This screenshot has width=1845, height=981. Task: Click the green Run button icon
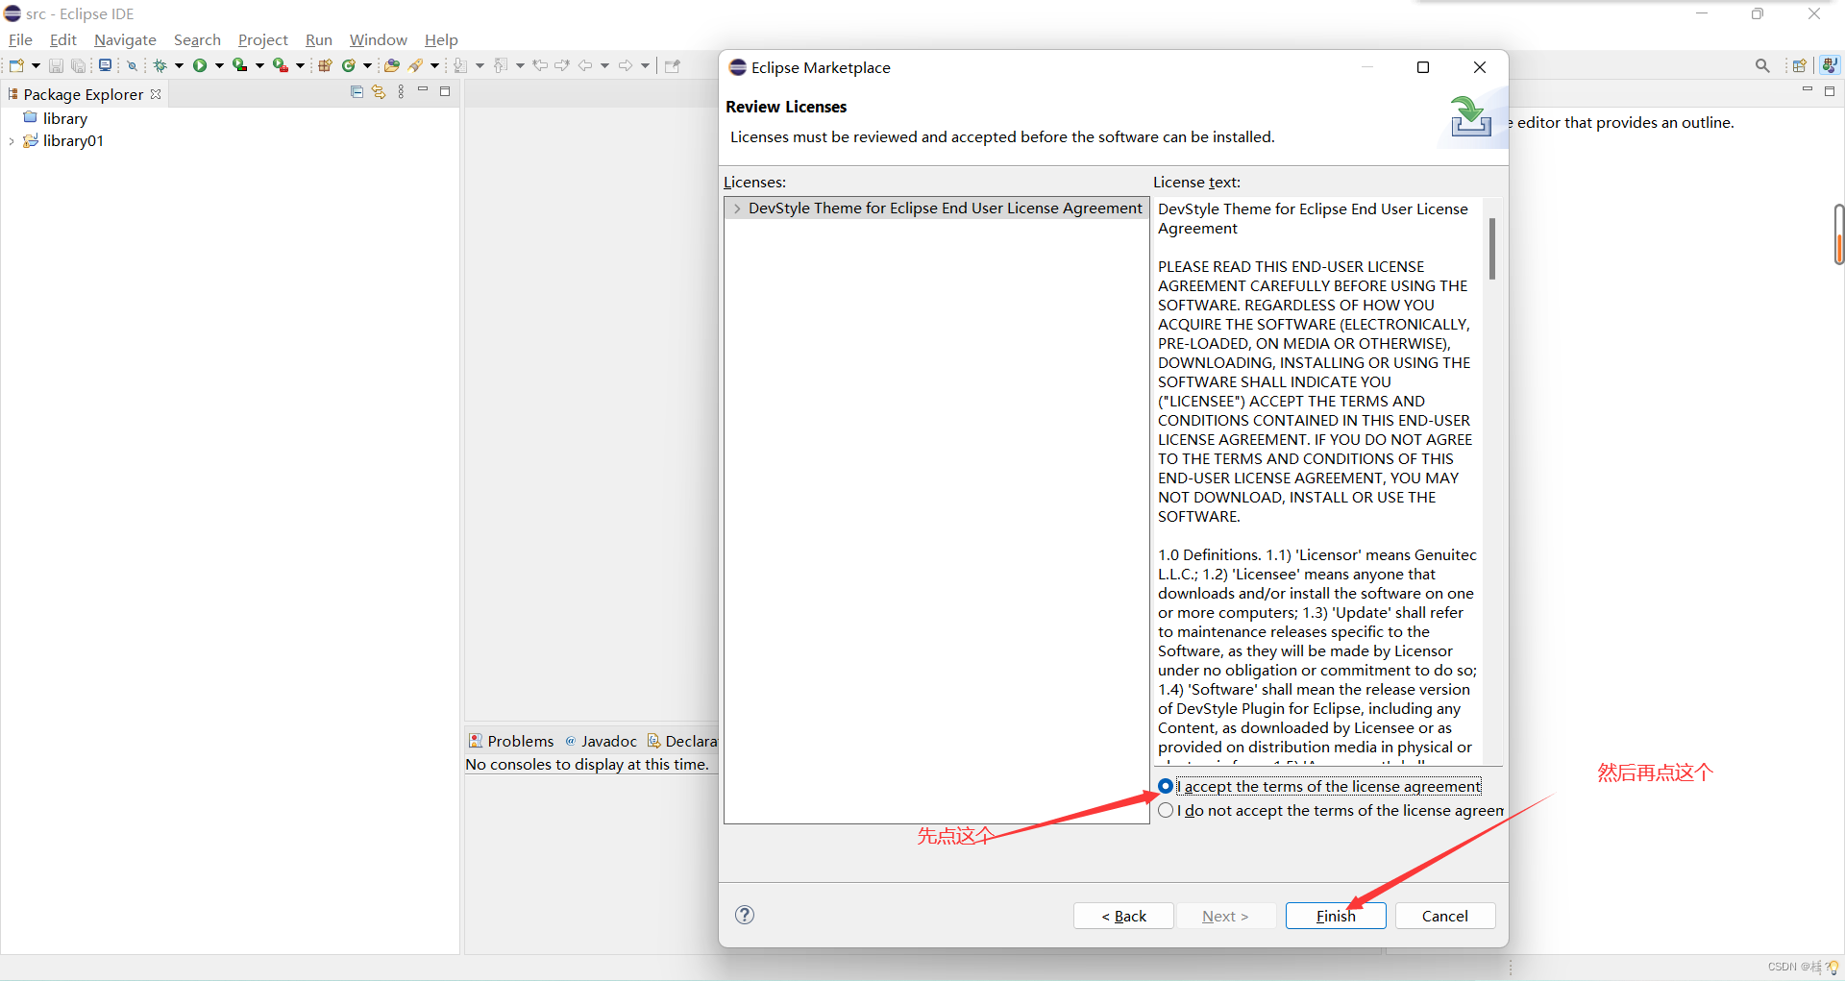(200, 65)
